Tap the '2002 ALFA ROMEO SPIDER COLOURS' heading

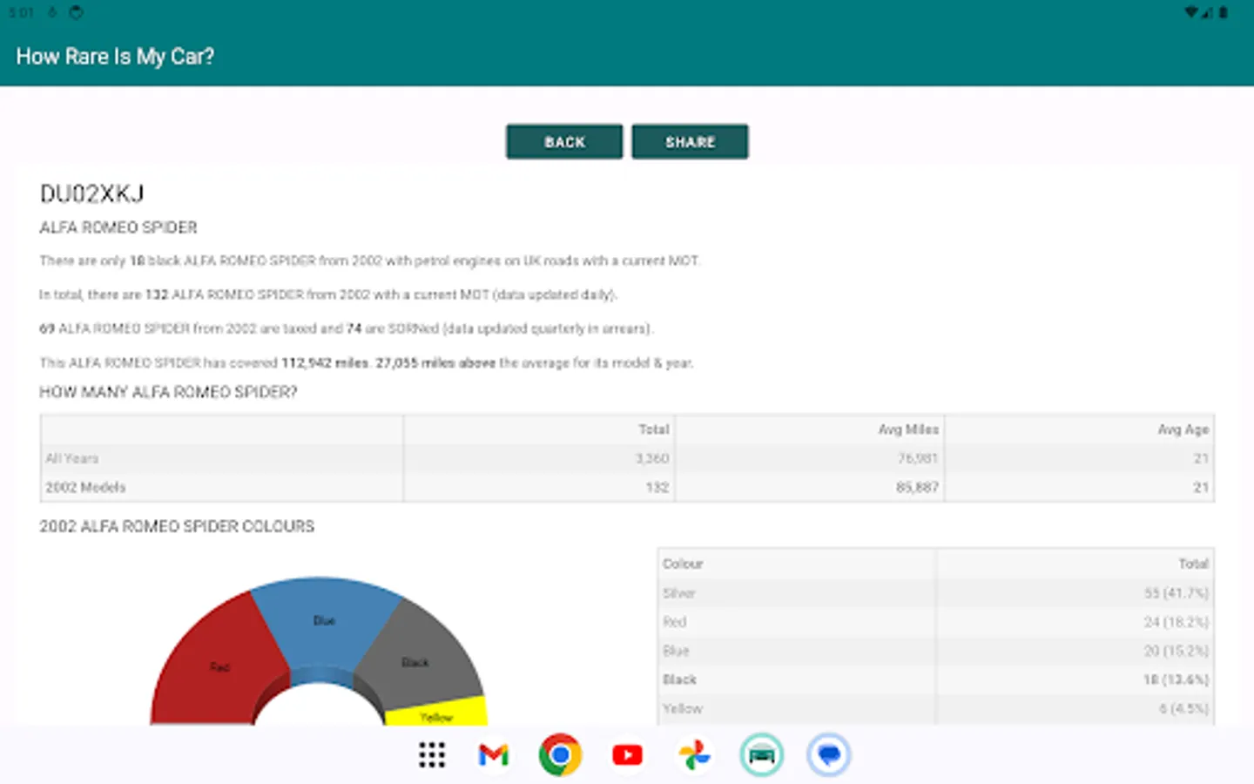[x=177, y=526]
